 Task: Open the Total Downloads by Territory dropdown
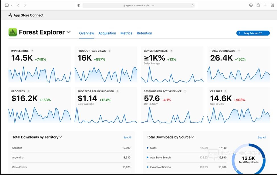point(61,137)
